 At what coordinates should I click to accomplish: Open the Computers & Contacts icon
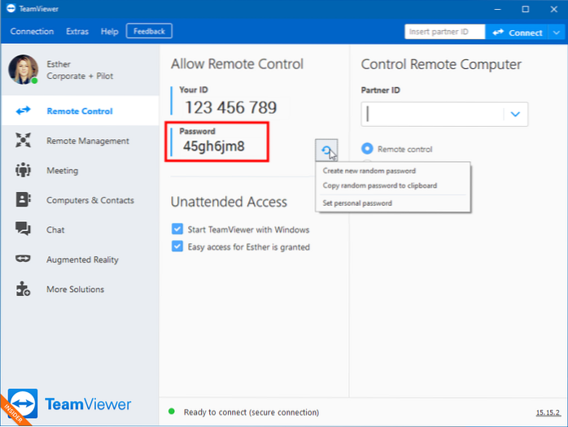[23, 200]
